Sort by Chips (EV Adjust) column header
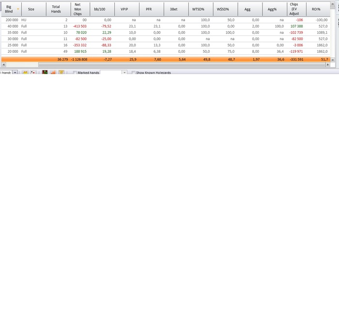Screen dimensions: 339x311 pyautogui.click(x=296, y=9)
